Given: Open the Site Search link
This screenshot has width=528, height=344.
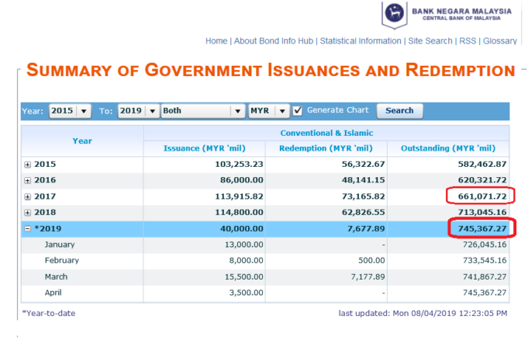Looking at the screenshot, I should [430, 41].
